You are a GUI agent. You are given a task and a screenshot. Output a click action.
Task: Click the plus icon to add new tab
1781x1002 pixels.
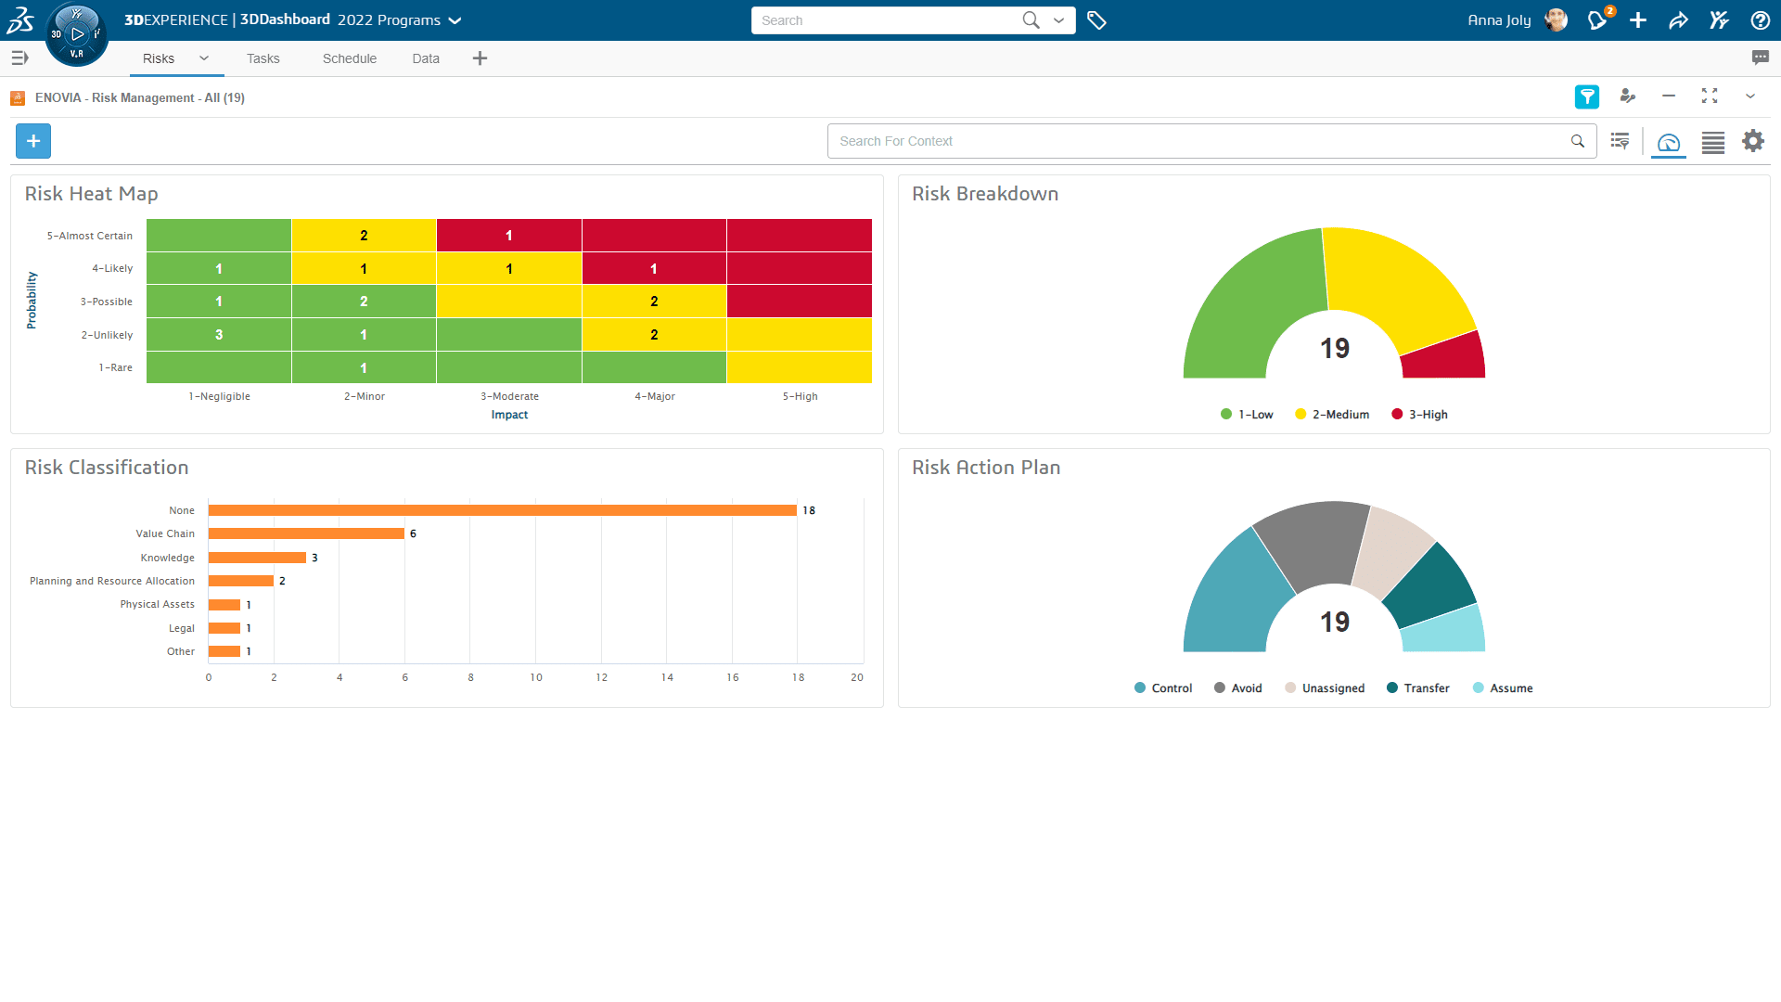480,58
